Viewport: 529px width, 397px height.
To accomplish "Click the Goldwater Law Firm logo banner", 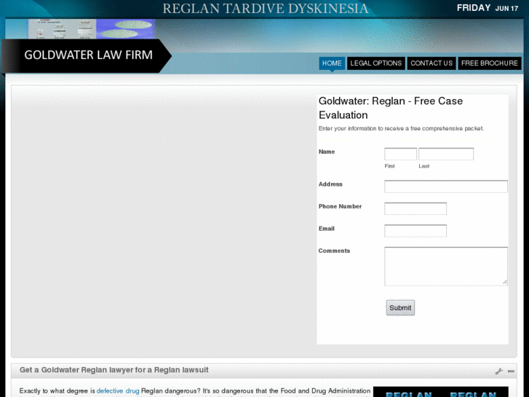I will coord(86,55).
